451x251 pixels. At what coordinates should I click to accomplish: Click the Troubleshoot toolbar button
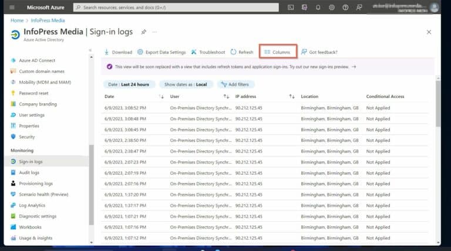[208, 52]
